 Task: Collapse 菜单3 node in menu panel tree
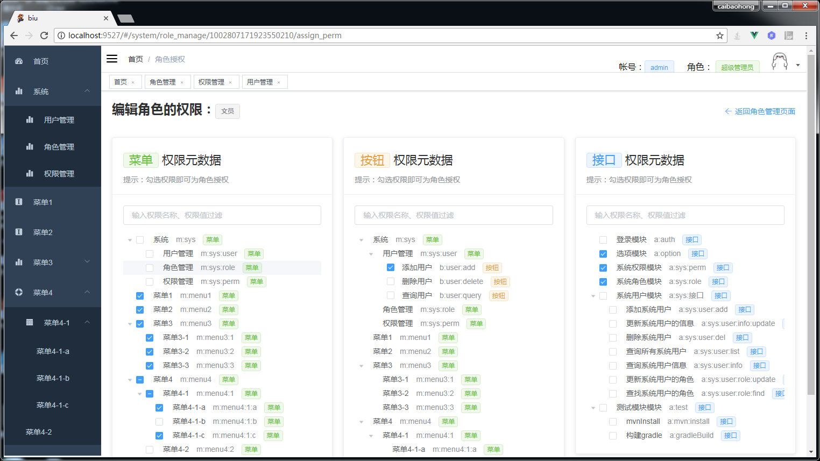tap(130, 324)
